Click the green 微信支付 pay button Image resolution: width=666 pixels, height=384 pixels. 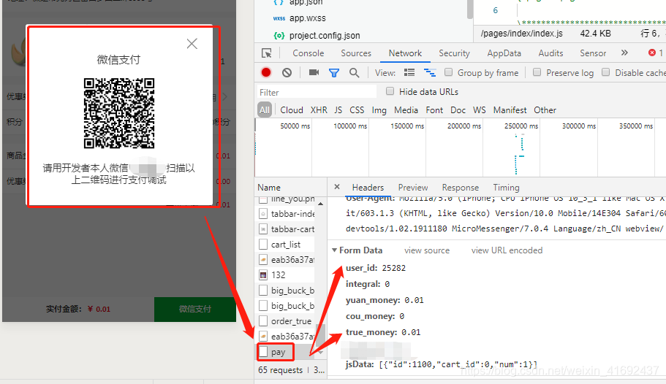(195, 309)
